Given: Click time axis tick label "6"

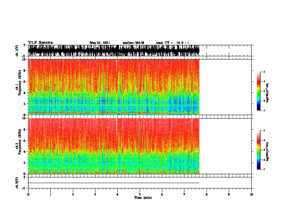Looking at the screenshot, I should (162, 194).
